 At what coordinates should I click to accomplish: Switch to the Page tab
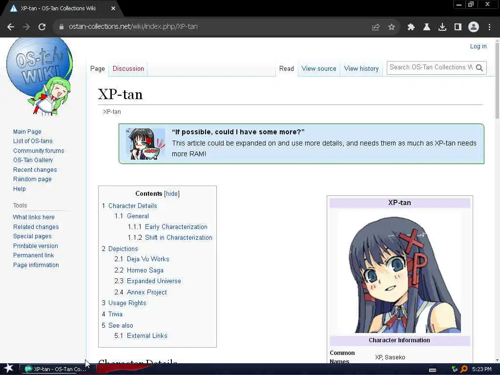[x=98, y=68]
